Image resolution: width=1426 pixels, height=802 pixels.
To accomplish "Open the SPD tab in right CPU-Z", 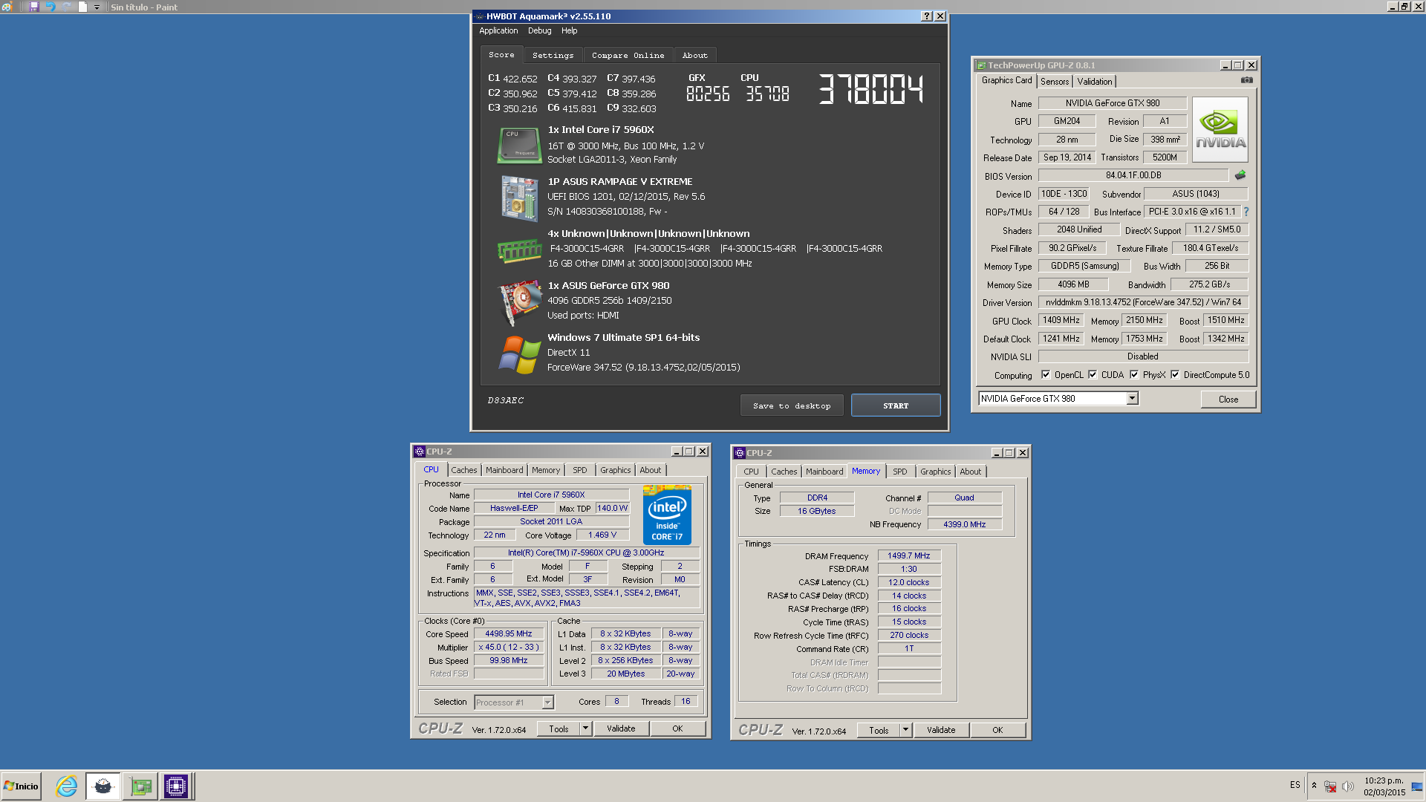I will tap(900, 472).
